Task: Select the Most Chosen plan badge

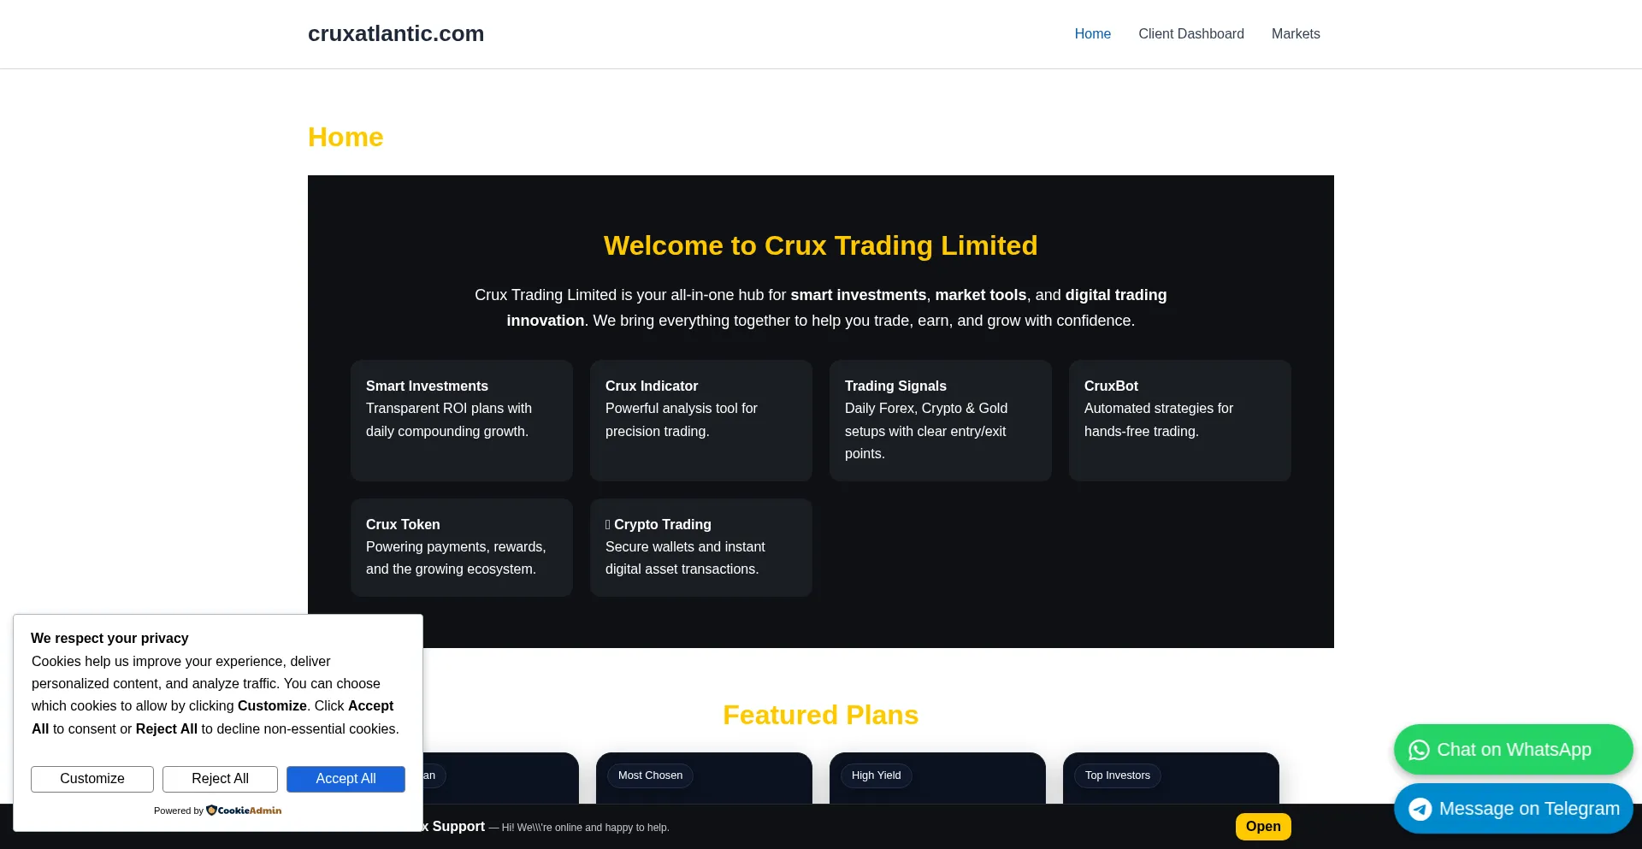Action: 650,775
